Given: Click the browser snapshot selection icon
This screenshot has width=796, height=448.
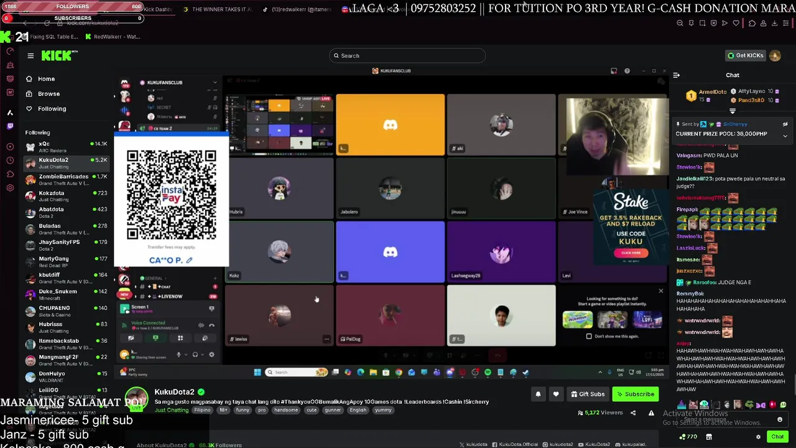Looking at the screenshot, I should coord(702,23).
